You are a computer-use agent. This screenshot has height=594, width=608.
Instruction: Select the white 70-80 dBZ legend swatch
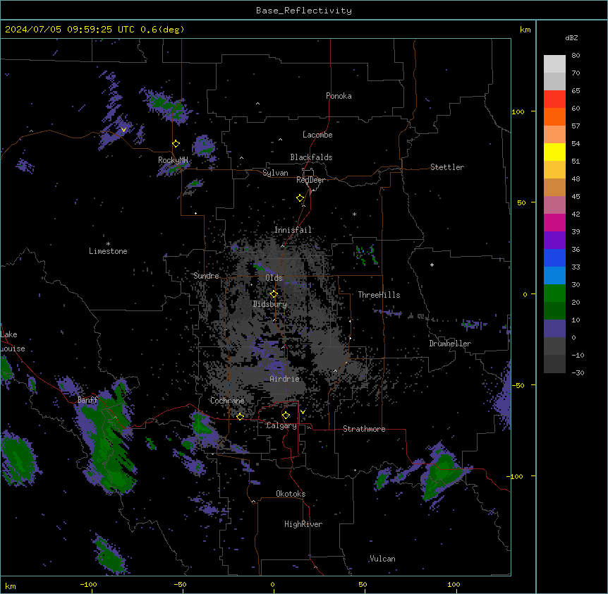tap(554, 64)
